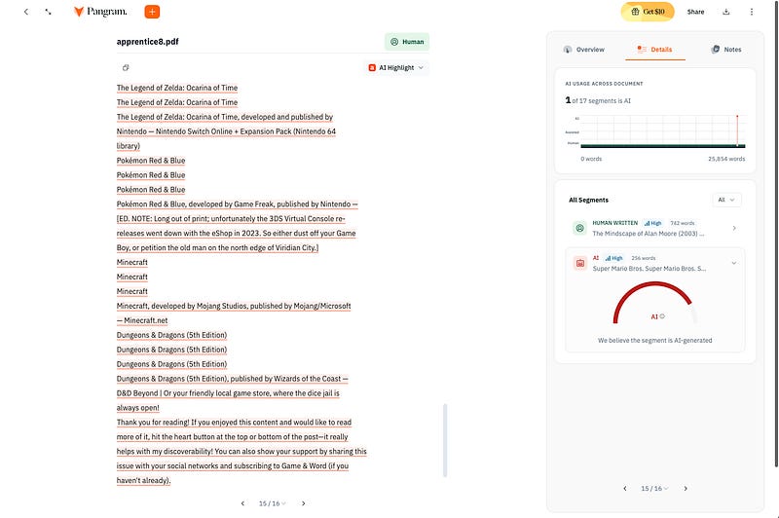Click the "— Minecraft.net" line in the document

(x=142, y=321)
